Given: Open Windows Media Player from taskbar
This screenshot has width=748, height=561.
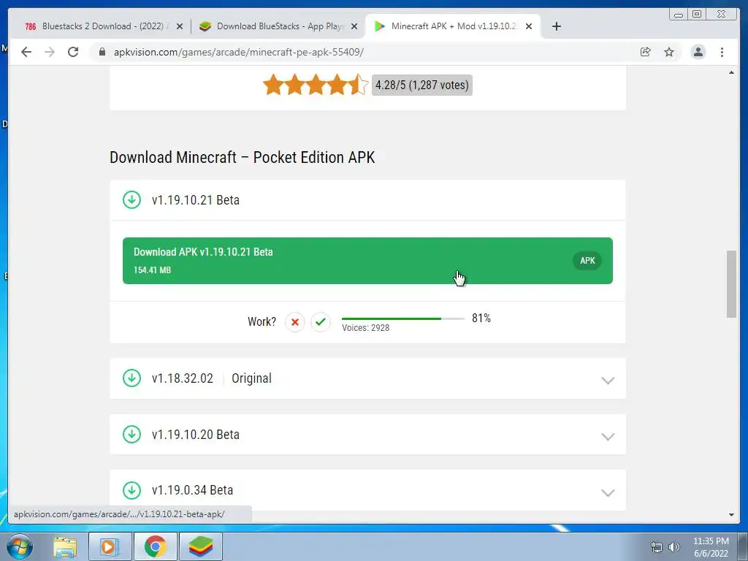Looking at the screenshot, I should pos(110,546).
